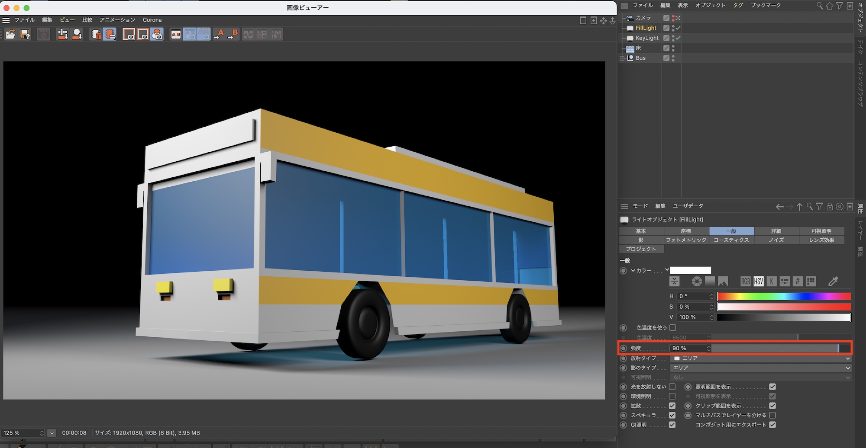Toggle the 光を放射しない checkbox

click(672, 387)
